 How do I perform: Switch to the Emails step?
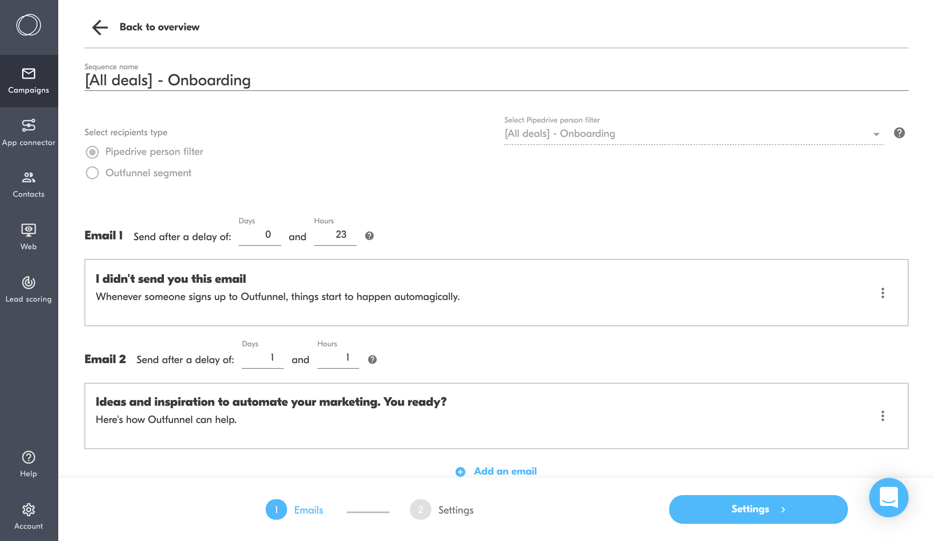pos(294,509)
